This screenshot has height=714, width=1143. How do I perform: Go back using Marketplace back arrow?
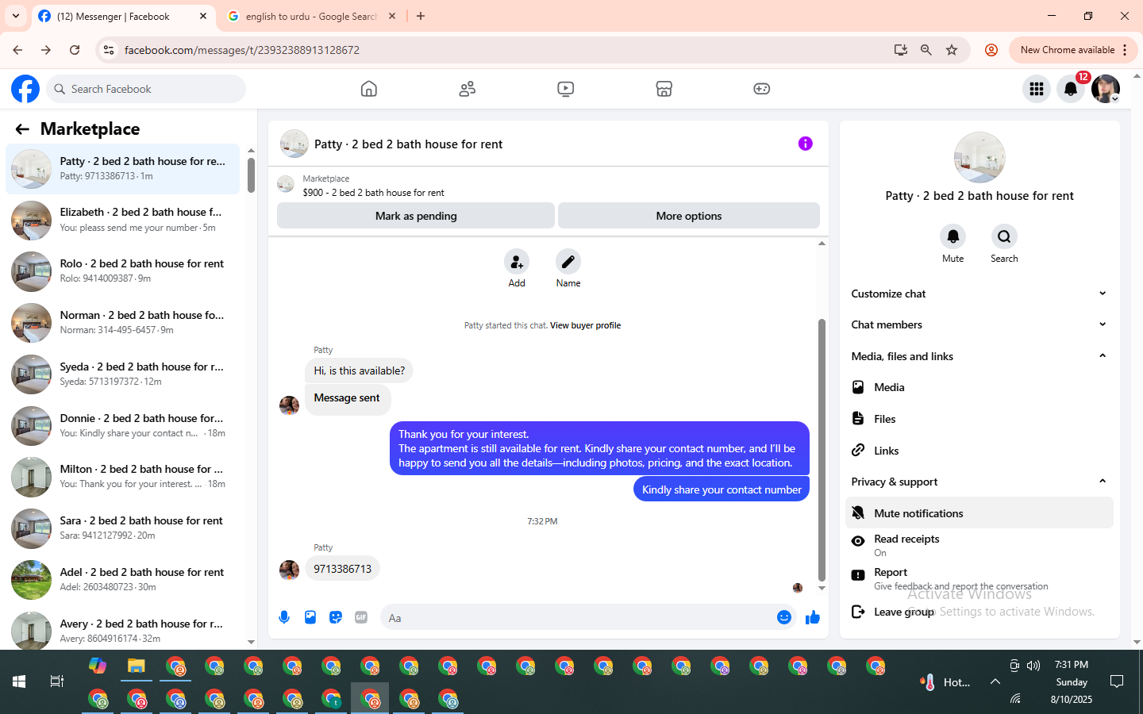[x=22, y=129]
